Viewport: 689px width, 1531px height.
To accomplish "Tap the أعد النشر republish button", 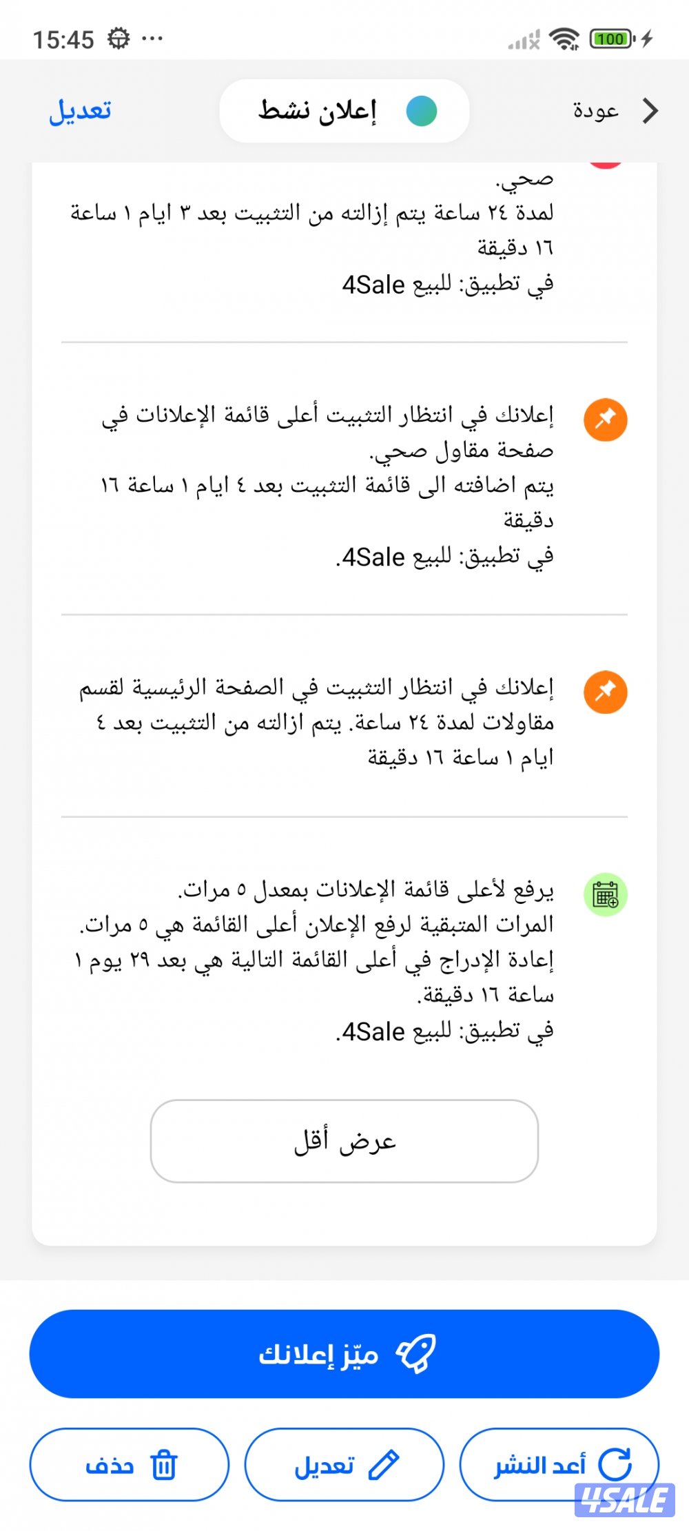I will point(559,1464).
